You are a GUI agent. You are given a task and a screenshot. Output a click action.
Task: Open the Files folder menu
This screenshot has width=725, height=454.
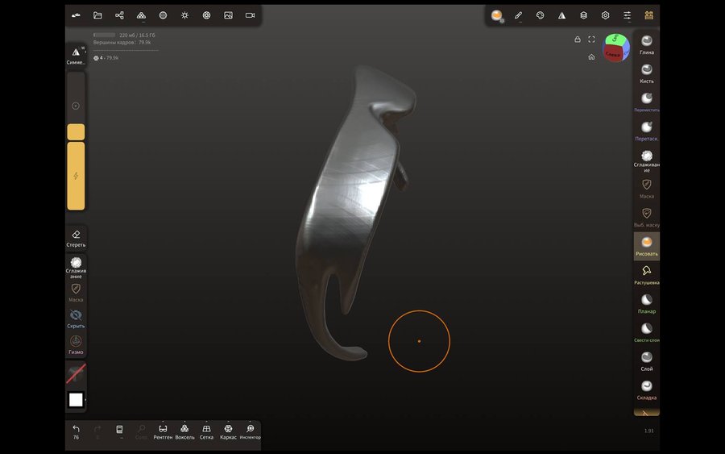pyautogui.click(x=97, y=15)
